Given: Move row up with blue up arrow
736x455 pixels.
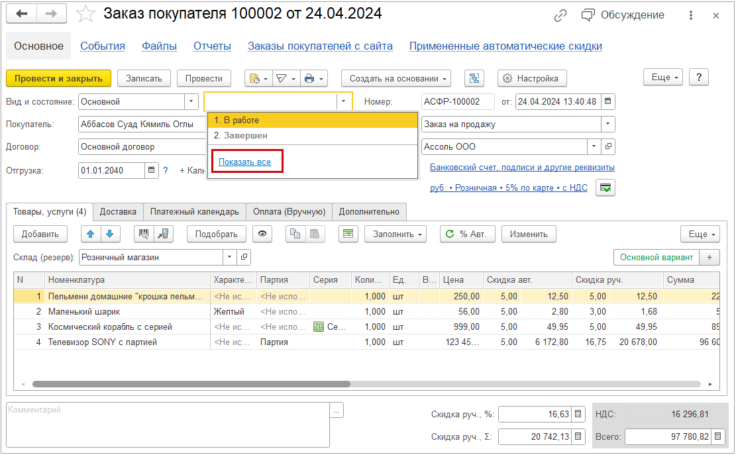Looking at the screenshot, I should coord(91,234).
